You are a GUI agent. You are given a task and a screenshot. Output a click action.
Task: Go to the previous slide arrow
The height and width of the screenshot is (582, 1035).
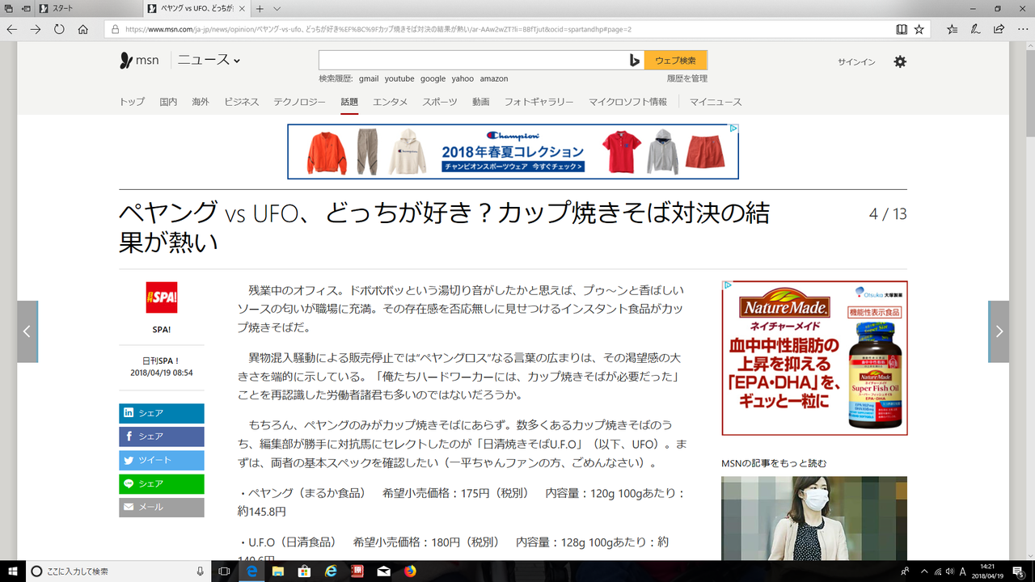tap(27, 331)
